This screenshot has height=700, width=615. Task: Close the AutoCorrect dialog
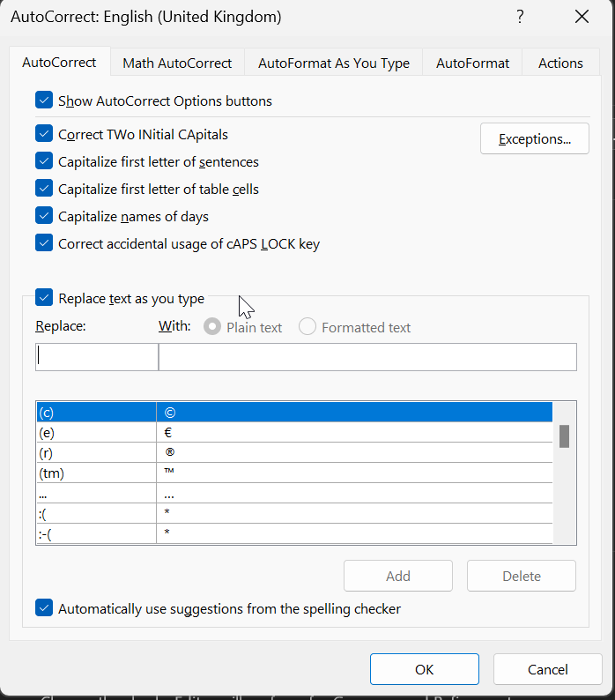pyautogui.click(x=582, y=17)
